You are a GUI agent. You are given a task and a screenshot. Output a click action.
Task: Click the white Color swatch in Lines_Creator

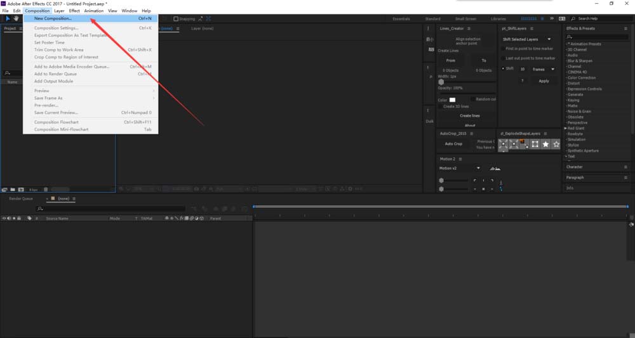pyautogui.click(x=453, y=100)
